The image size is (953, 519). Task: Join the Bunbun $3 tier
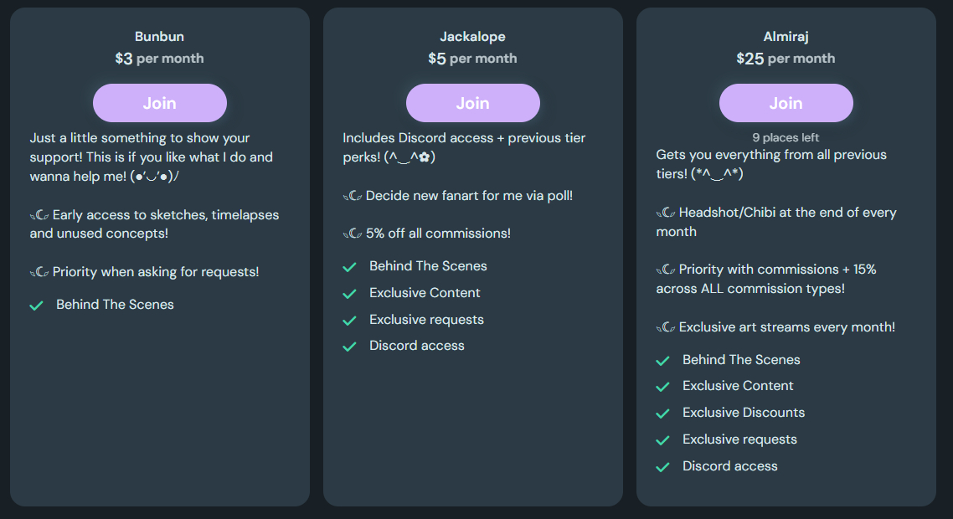(x=159, y=103)
